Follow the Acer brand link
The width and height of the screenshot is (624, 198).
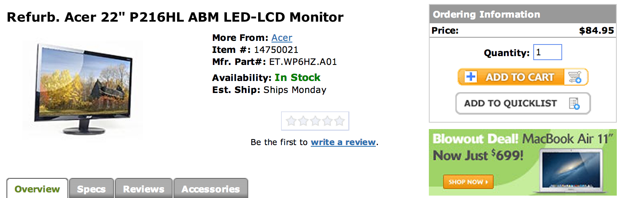281,38
